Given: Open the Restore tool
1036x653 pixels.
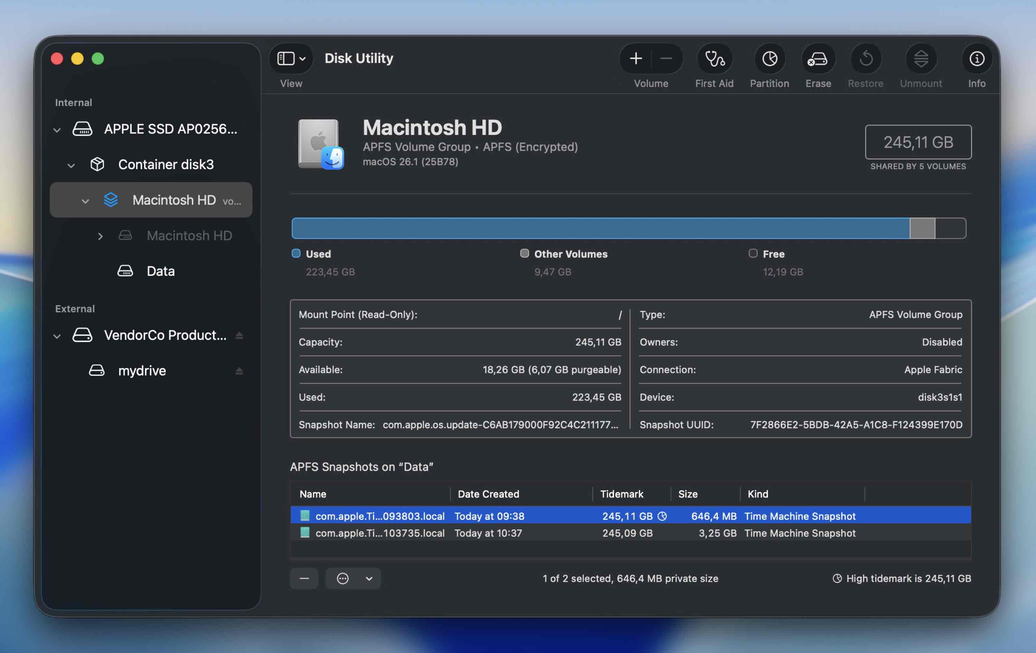Looking at the screenshot, I should pos(866,59).
